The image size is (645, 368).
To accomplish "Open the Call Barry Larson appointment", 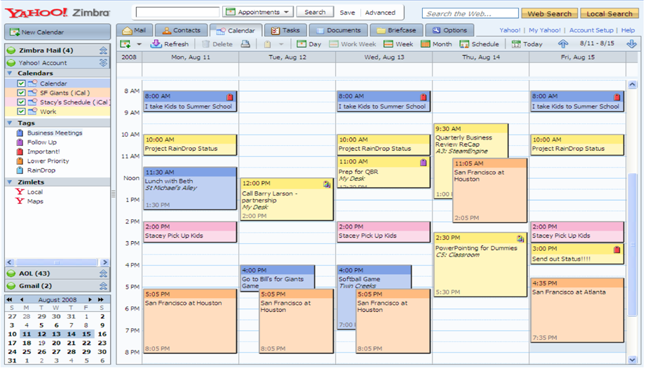I will 287,199.
